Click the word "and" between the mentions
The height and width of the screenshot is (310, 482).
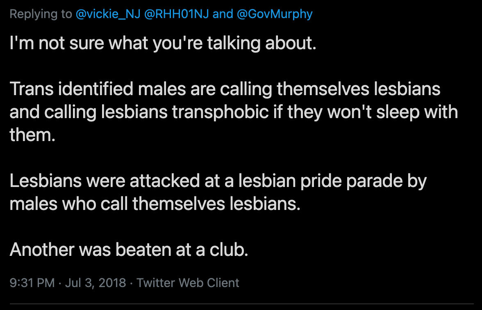[x=223, y=14]
